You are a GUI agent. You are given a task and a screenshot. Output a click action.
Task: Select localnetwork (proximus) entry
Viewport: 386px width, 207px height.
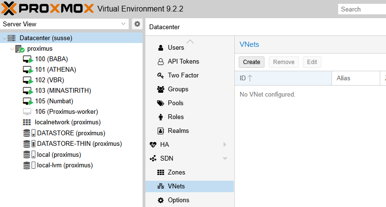click(68, 122)
